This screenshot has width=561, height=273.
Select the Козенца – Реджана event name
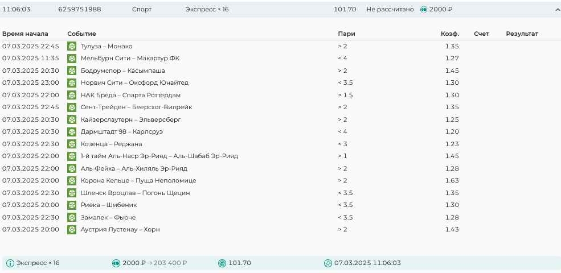[x=111, y=144]
